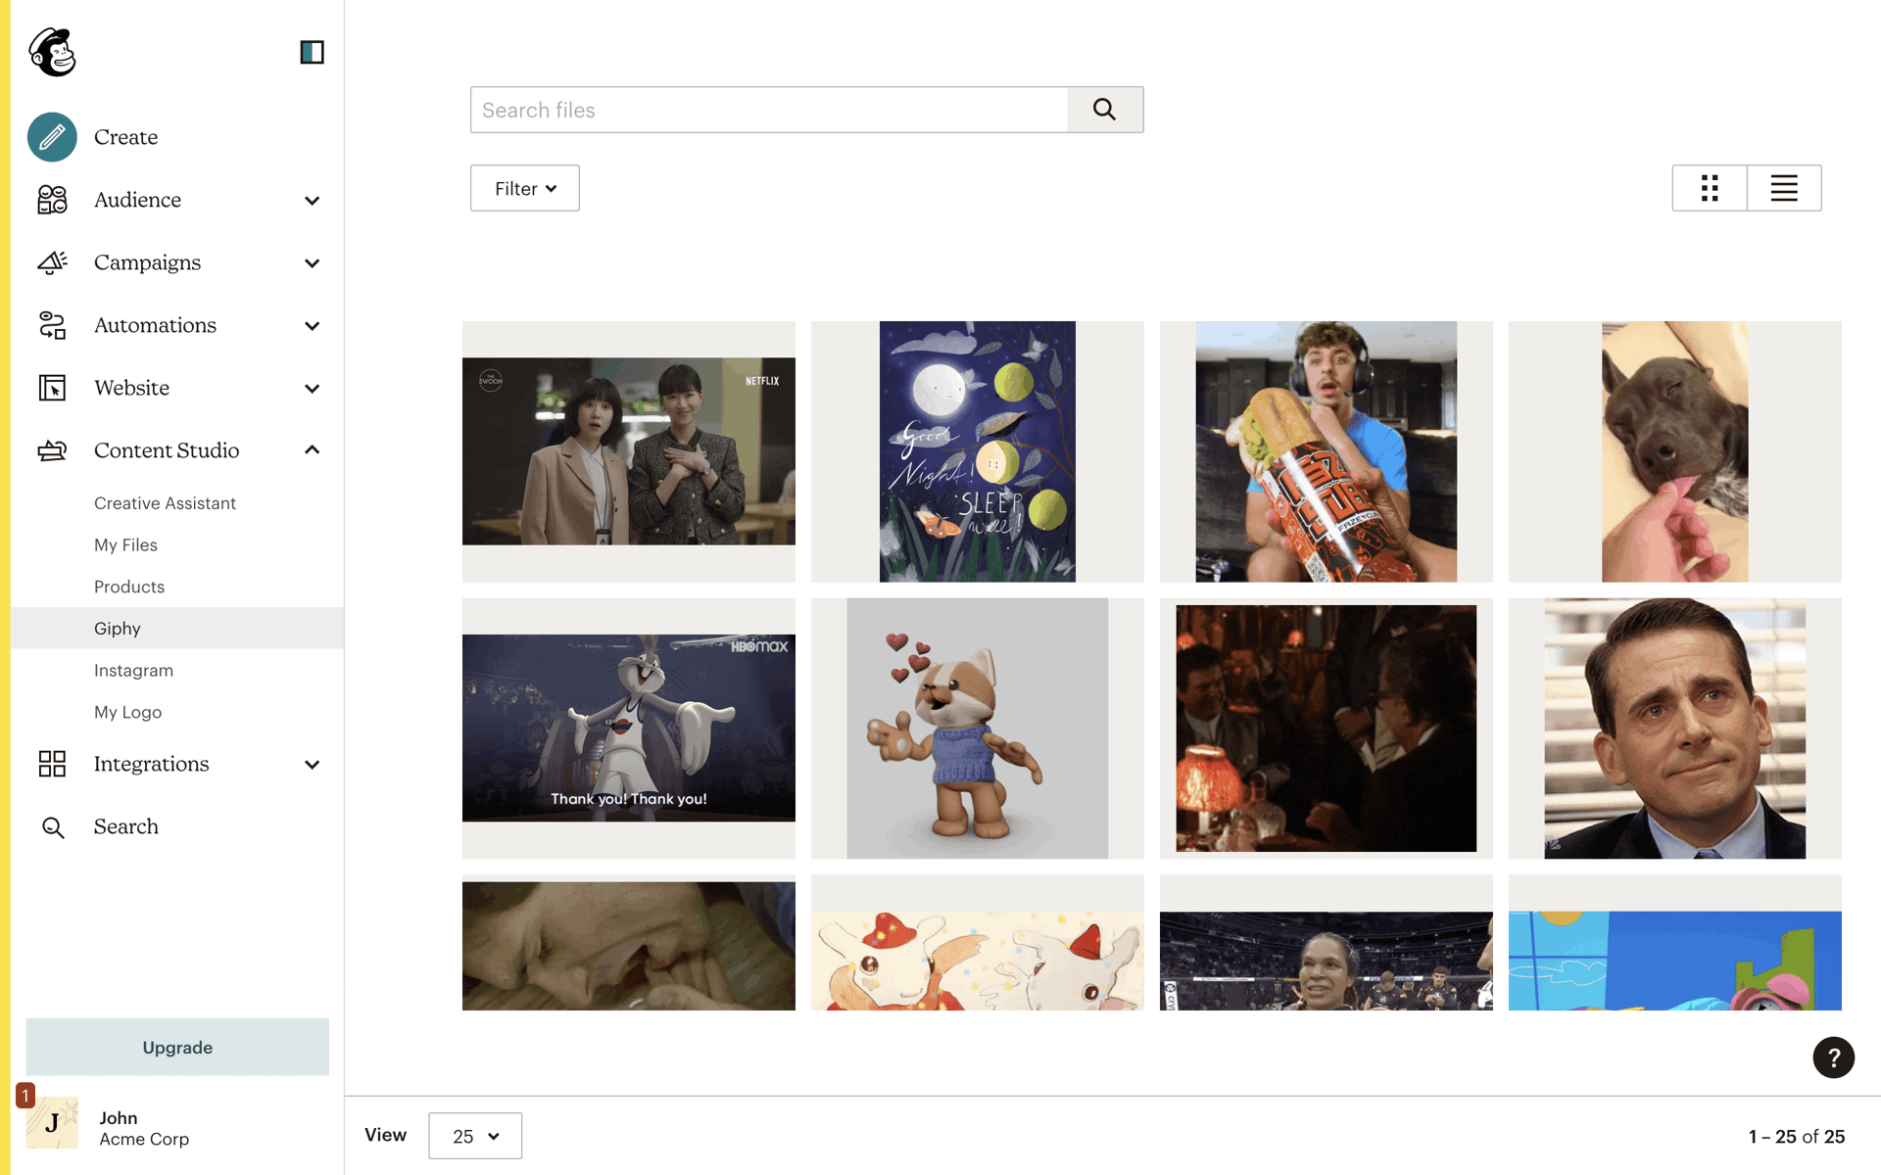Viewport: 1881px width, 1175px height.
Task: Expand the Website menu chevron
Action: (x=312, y=389)
